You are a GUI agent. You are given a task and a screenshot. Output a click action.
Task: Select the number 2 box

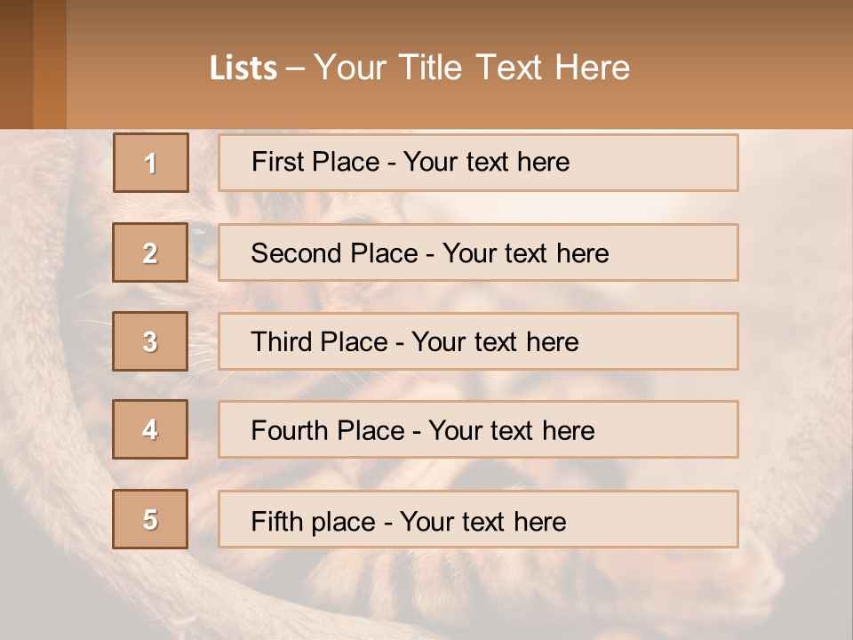150,253
